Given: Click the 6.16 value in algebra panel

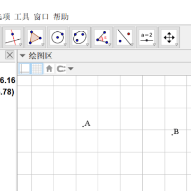Looking at the screenshot, I should coord(8,81).
